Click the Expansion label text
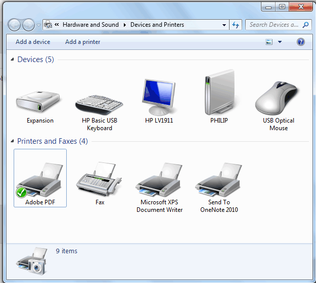 coord(40,121)
